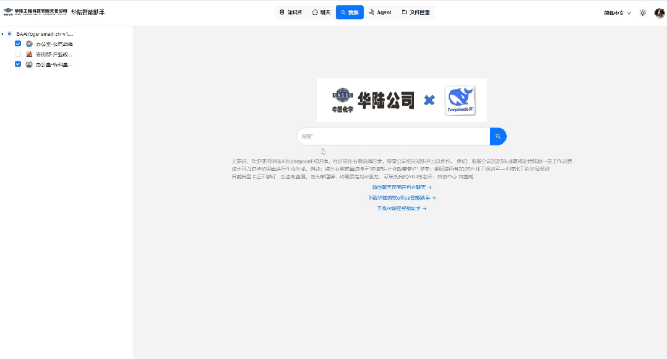Select the BAAI/bge-small-zh-v1... tree label
The width and height of the screenshot is (667, 359).
[45, 33]
